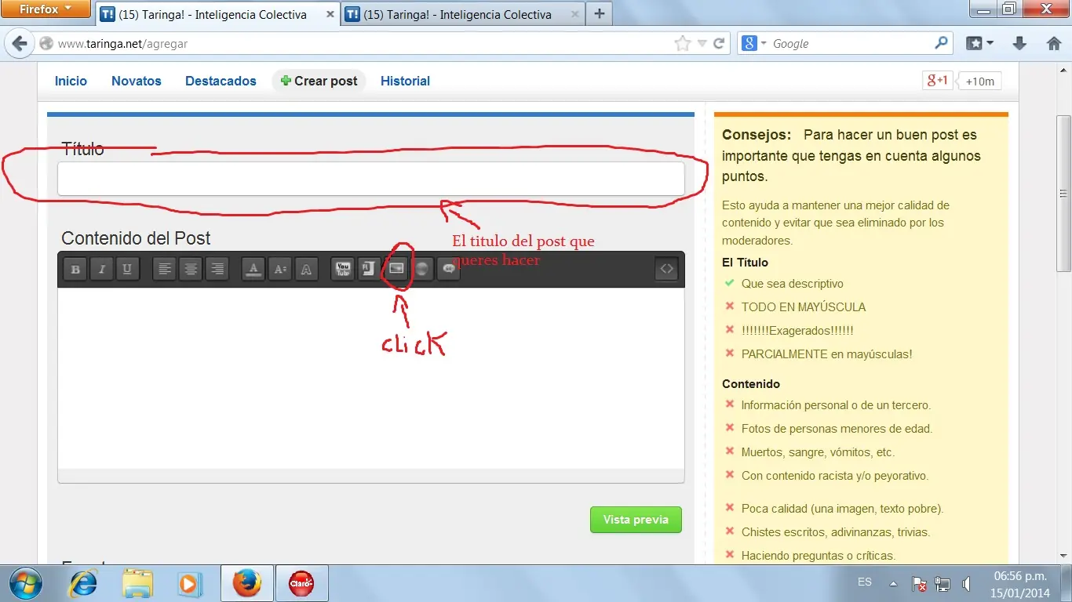Focus the Título input field
The height and width of the screenshot is (602, 1072).
coord(371,179)
